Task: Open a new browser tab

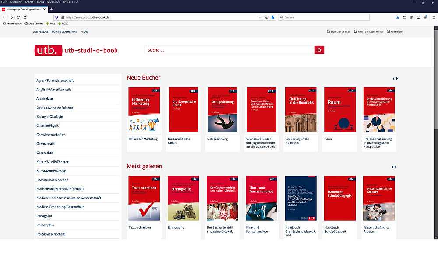Action: coord(51,9)
